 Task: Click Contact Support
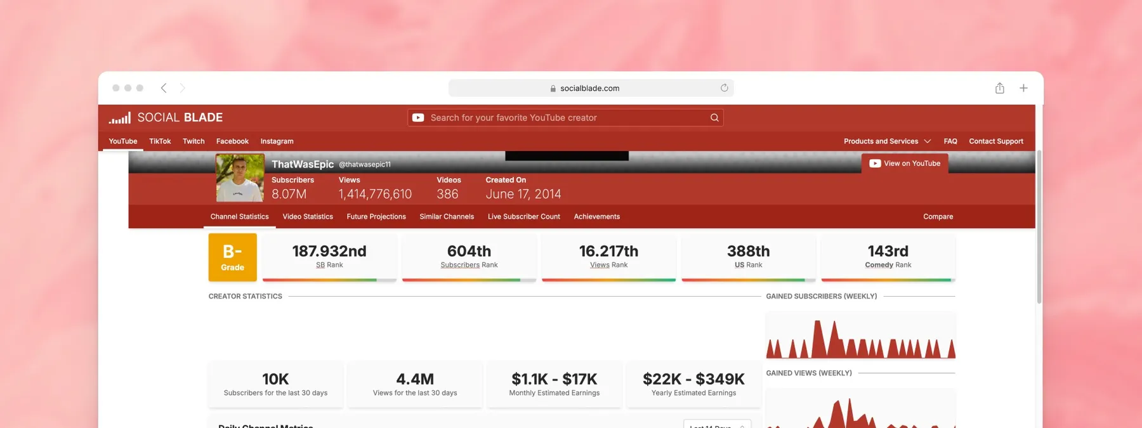point(996,141)
